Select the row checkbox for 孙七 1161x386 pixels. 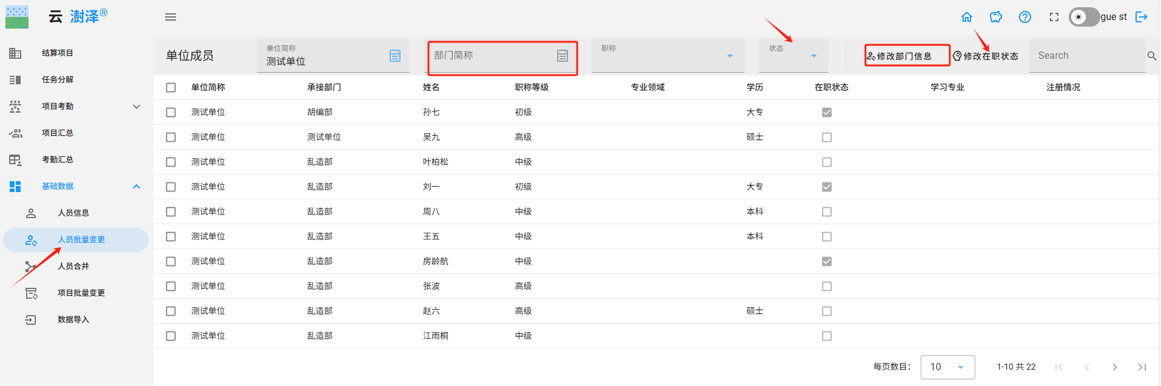tap(171, 112)
